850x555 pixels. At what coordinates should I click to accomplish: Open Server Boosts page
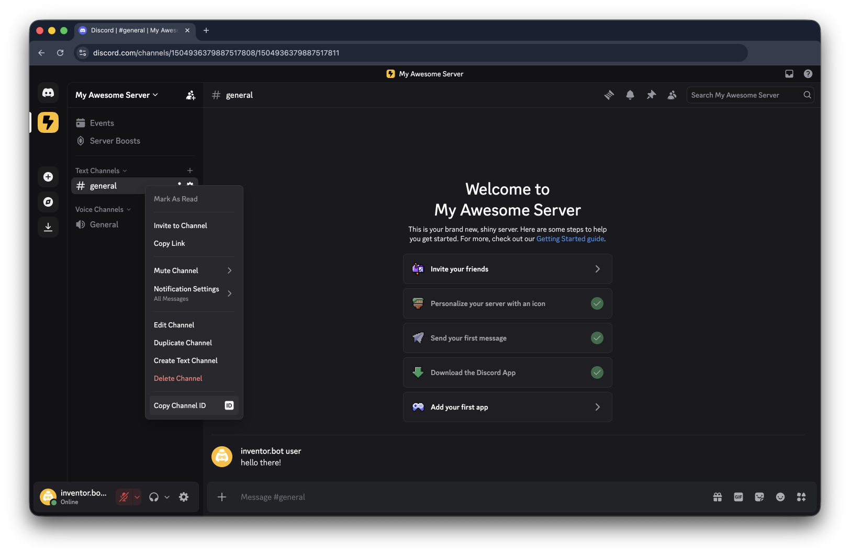pos(135,141)
